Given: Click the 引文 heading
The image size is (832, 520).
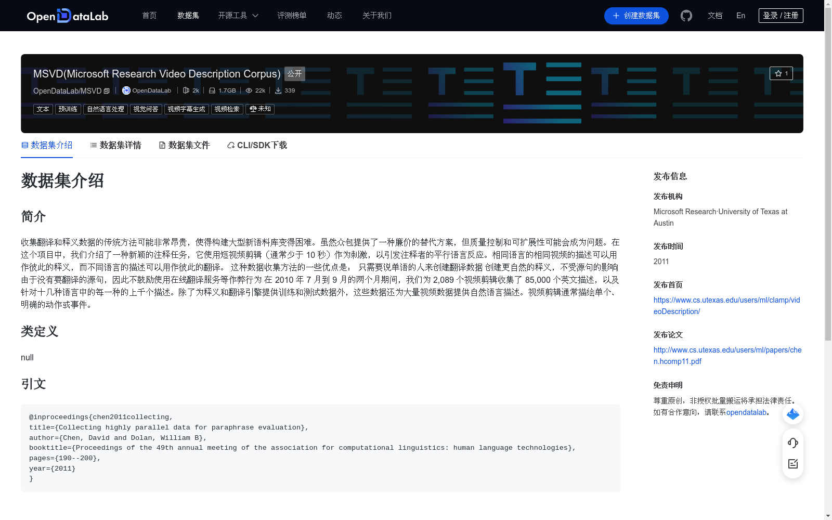Looking at the screenshot, I should coord(33,384).
